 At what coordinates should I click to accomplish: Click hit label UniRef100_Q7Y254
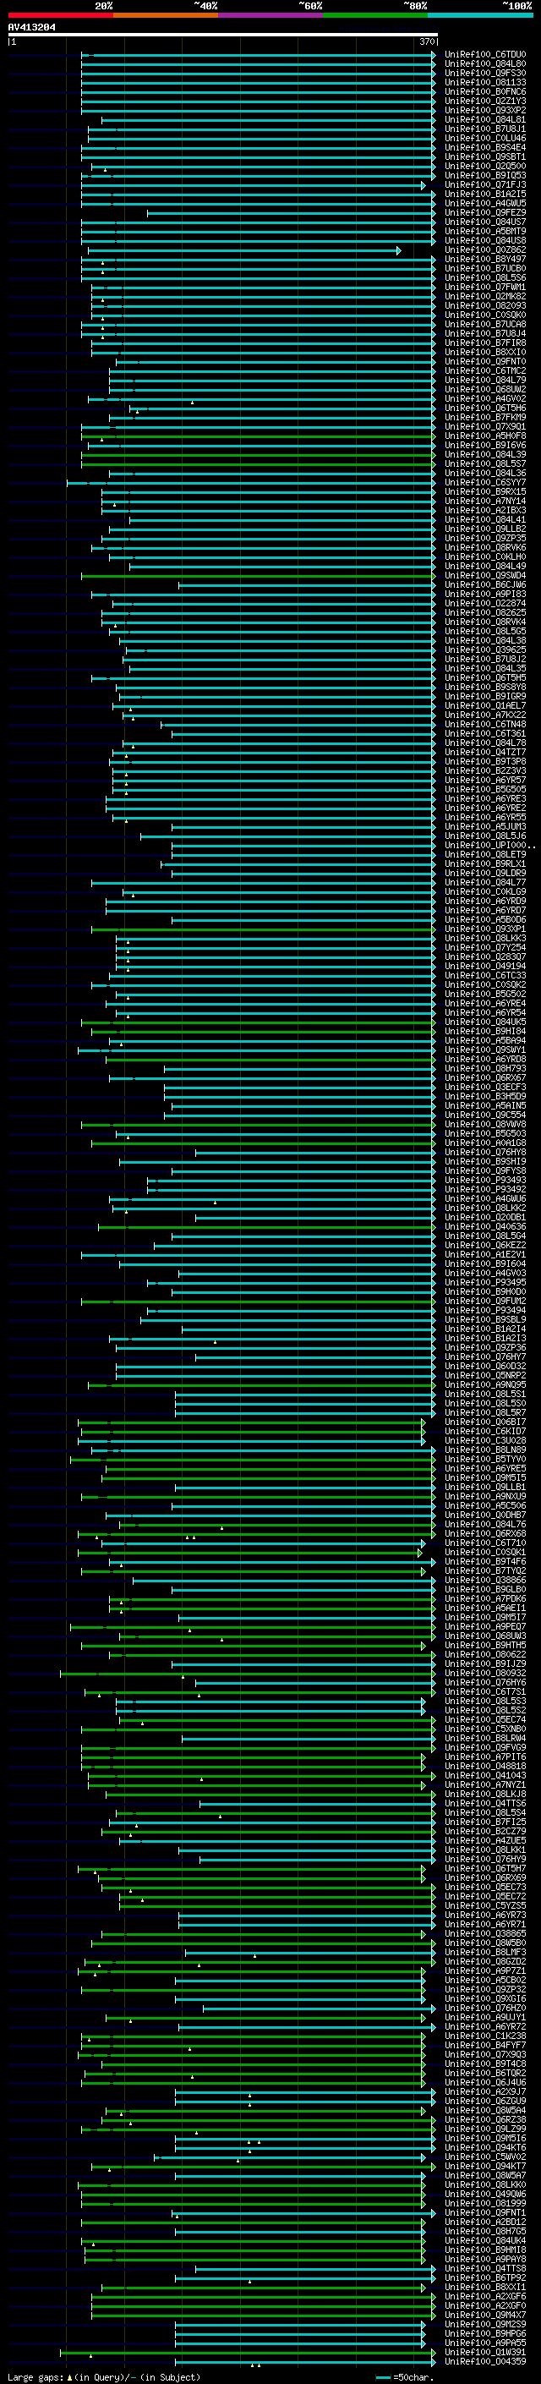(484, 948)
